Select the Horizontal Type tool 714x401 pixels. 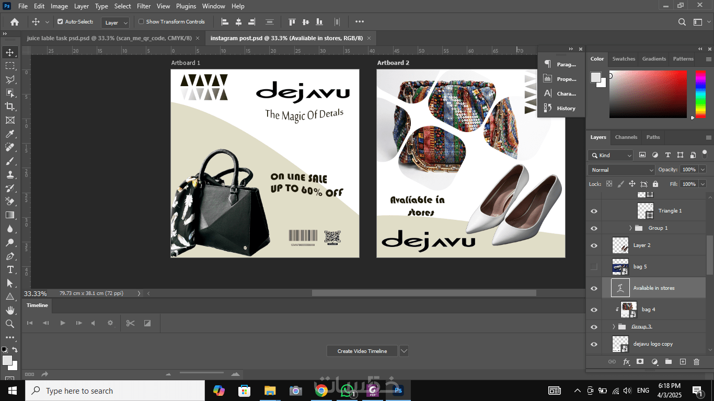click(x=9, y=269)
